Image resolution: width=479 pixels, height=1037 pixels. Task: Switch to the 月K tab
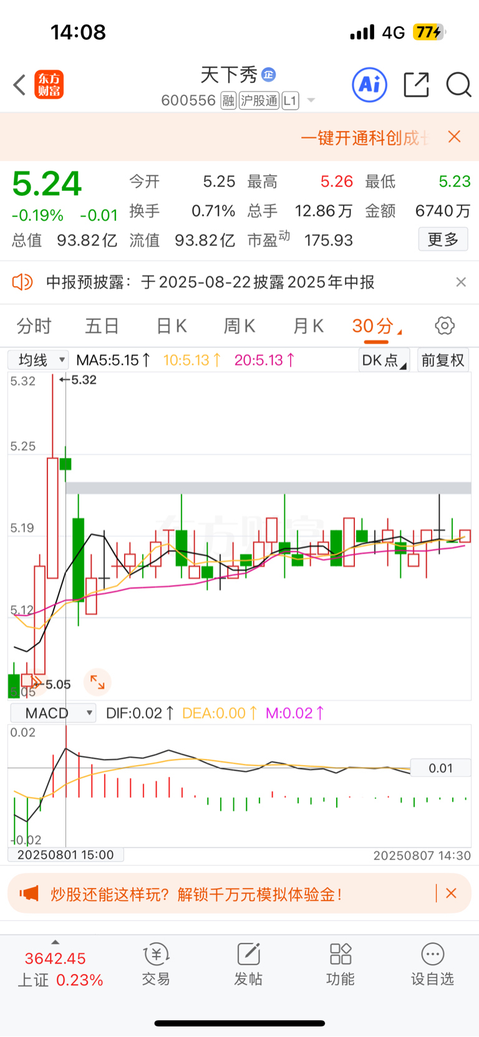click(308, 326)
